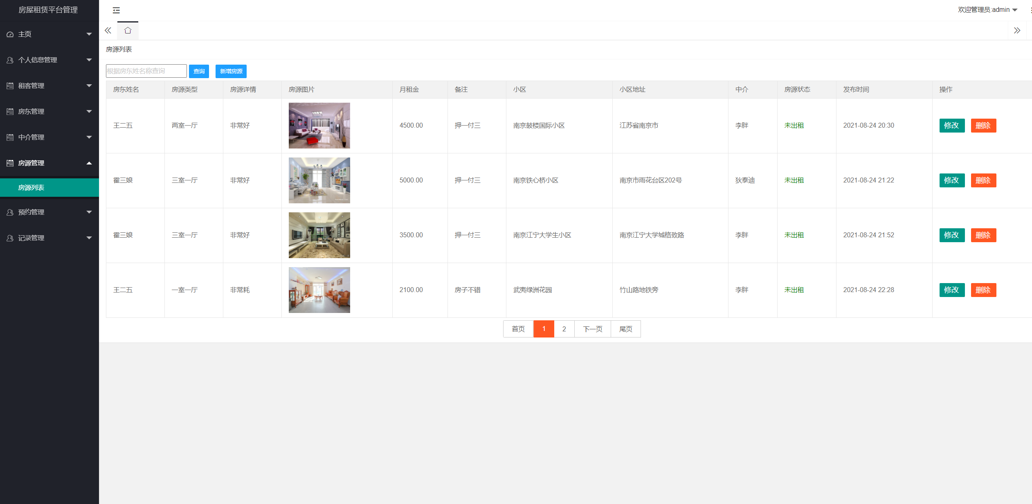Screen dimensions: 1032x504
Task: Expand the 中介管理 menu section
Action: 49,137
